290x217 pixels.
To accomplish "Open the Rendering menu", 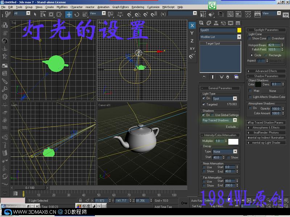I will click(138, 7).
